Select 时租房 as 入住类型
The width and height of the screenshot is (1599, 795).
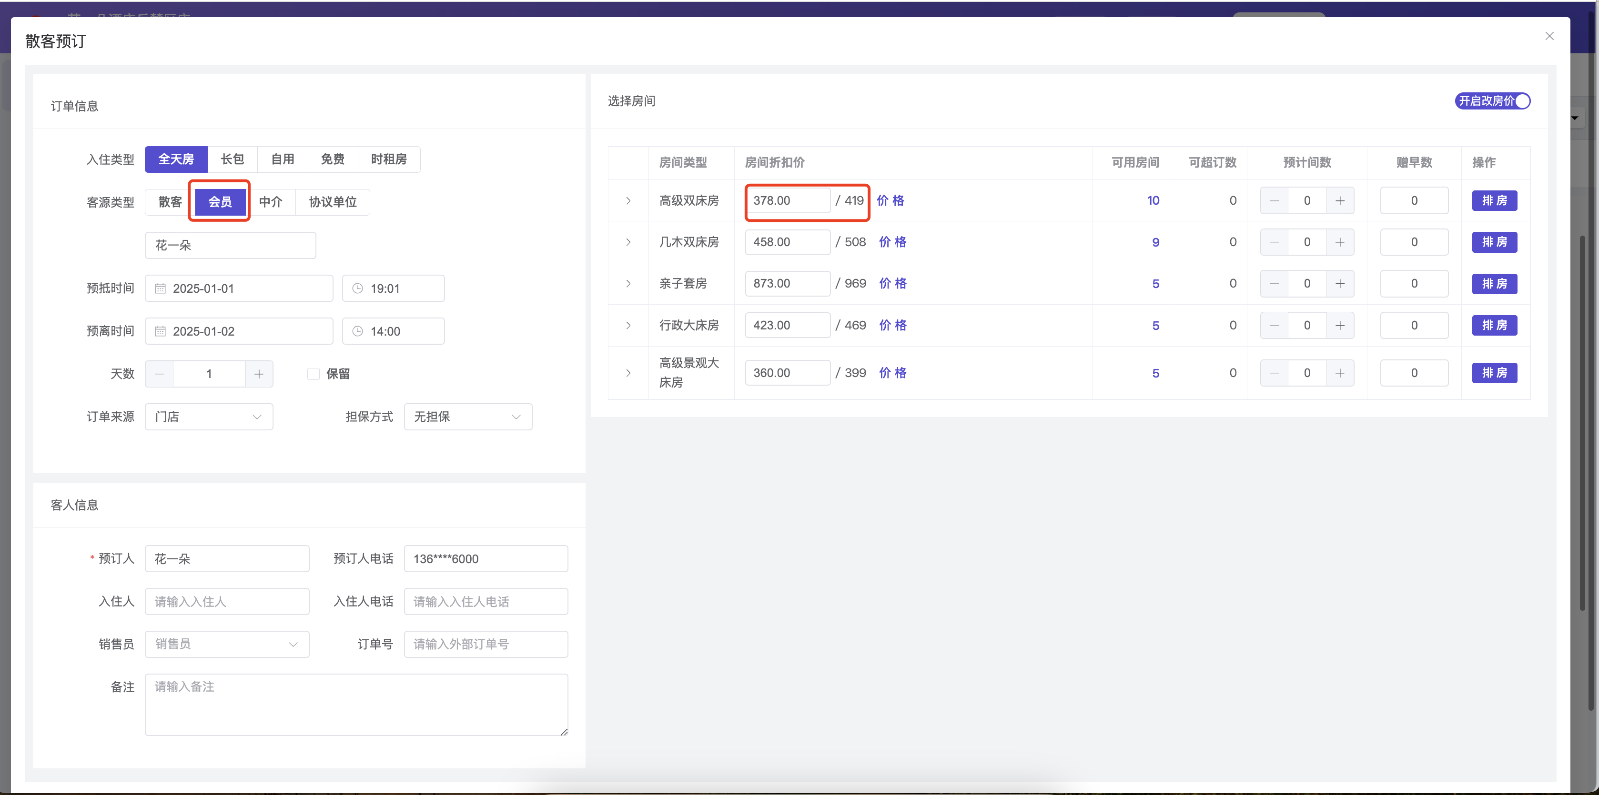coord(389,159)
